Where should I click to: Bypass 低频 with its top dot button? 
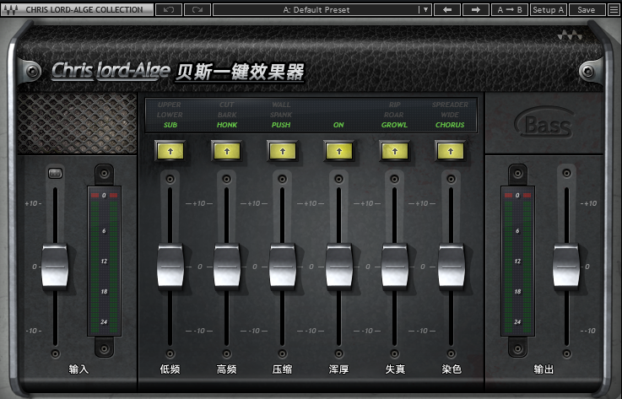170,180
